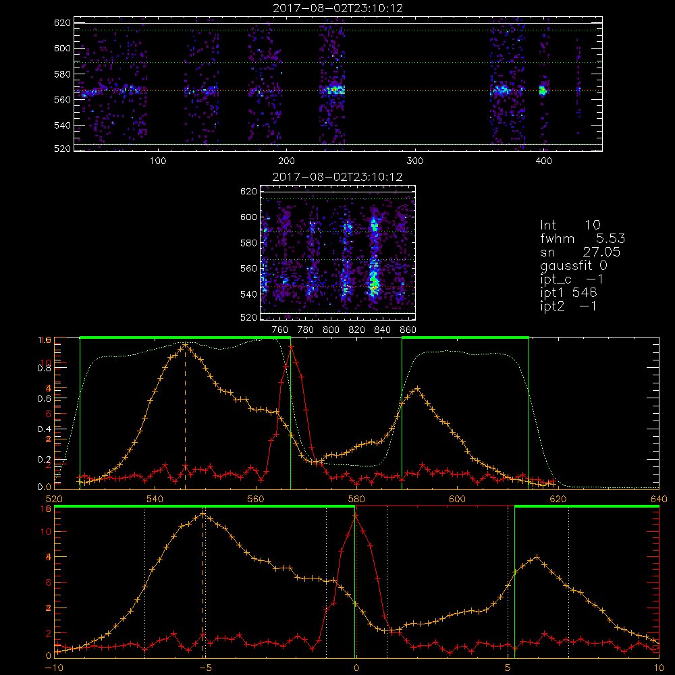Click the bright blob near x=400 in wide spectrogram
The height and width of the screenshot is (675, 675).
(x=543, y=91)
